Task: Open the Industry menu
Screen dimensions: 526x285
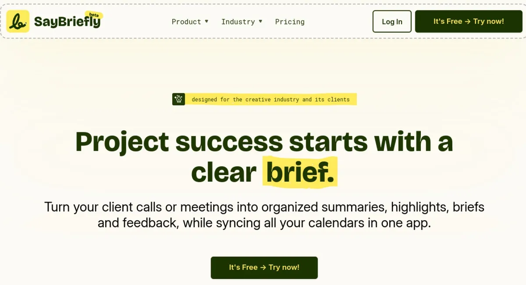Action: 238,21
